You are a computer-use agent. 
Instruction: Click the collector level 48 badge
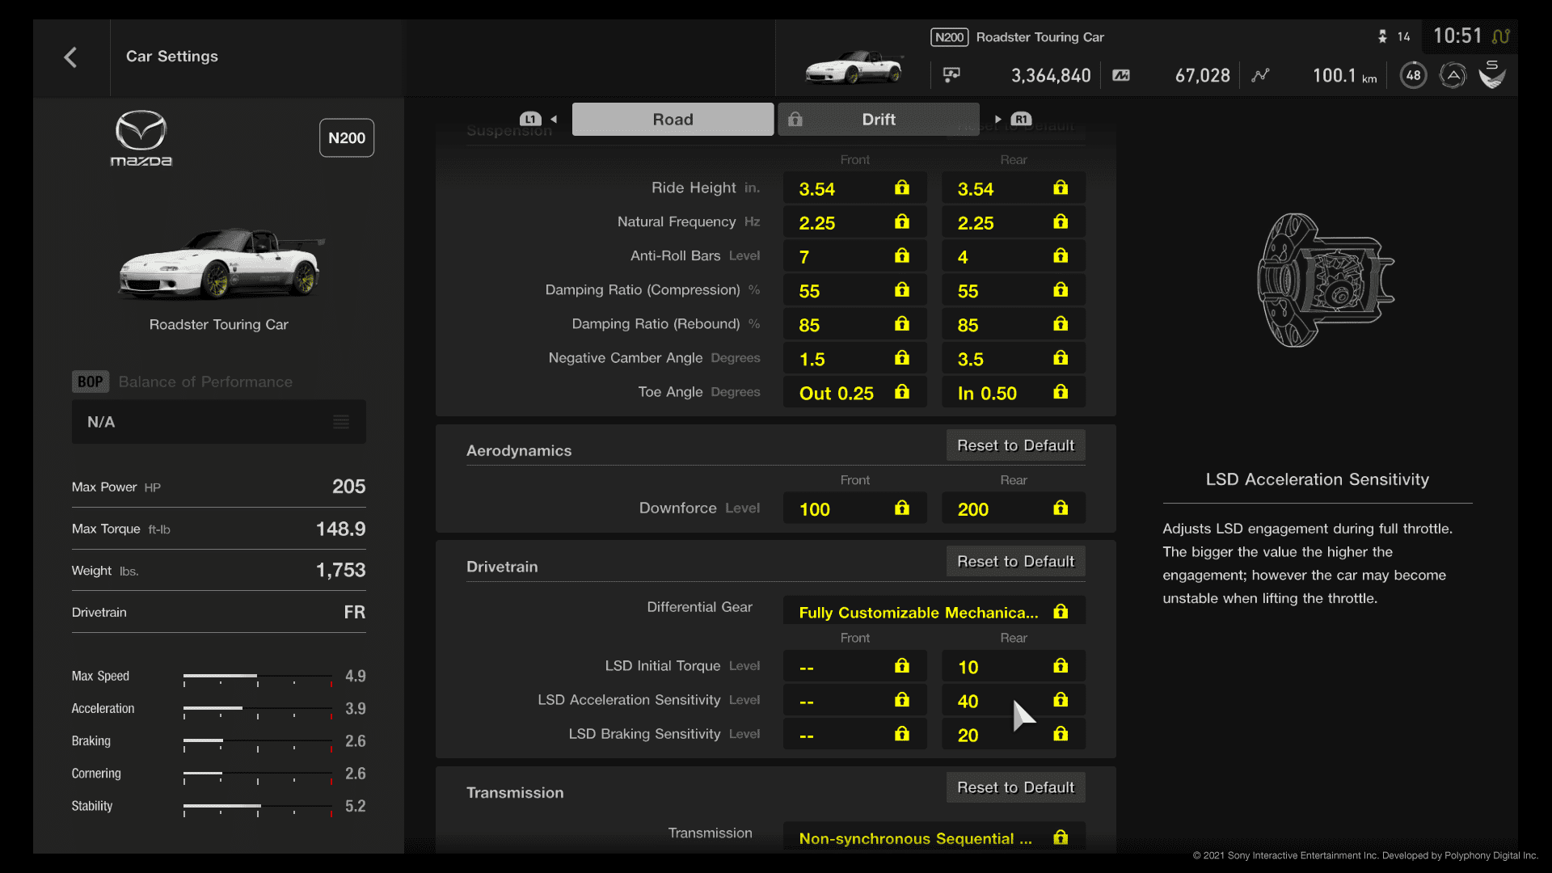(1413, 75)
